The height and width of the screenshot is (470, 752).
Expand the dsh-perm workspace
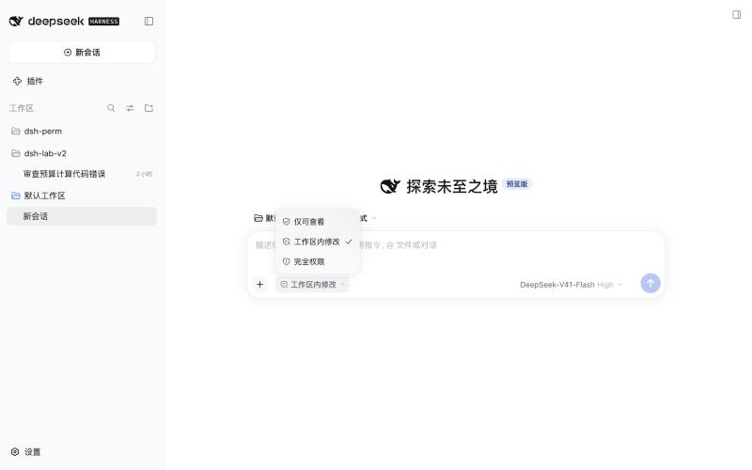coord(82,131)
